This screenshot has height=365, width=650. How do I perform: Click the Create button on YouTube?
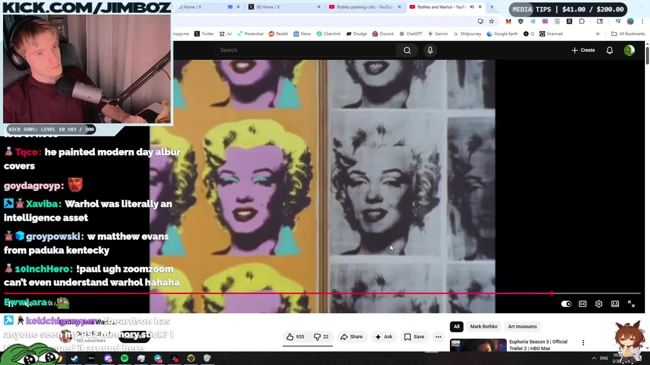coord(583,50)
